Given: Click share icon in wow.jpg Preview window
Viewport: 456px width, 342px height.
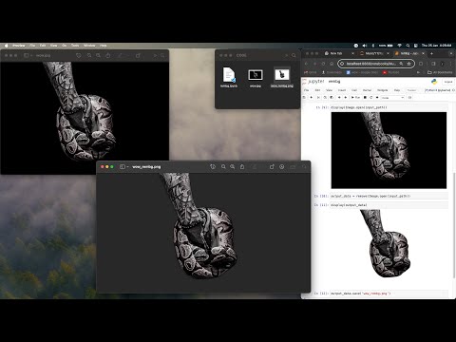Looking at the screenshot, I should tap(108, 55).
